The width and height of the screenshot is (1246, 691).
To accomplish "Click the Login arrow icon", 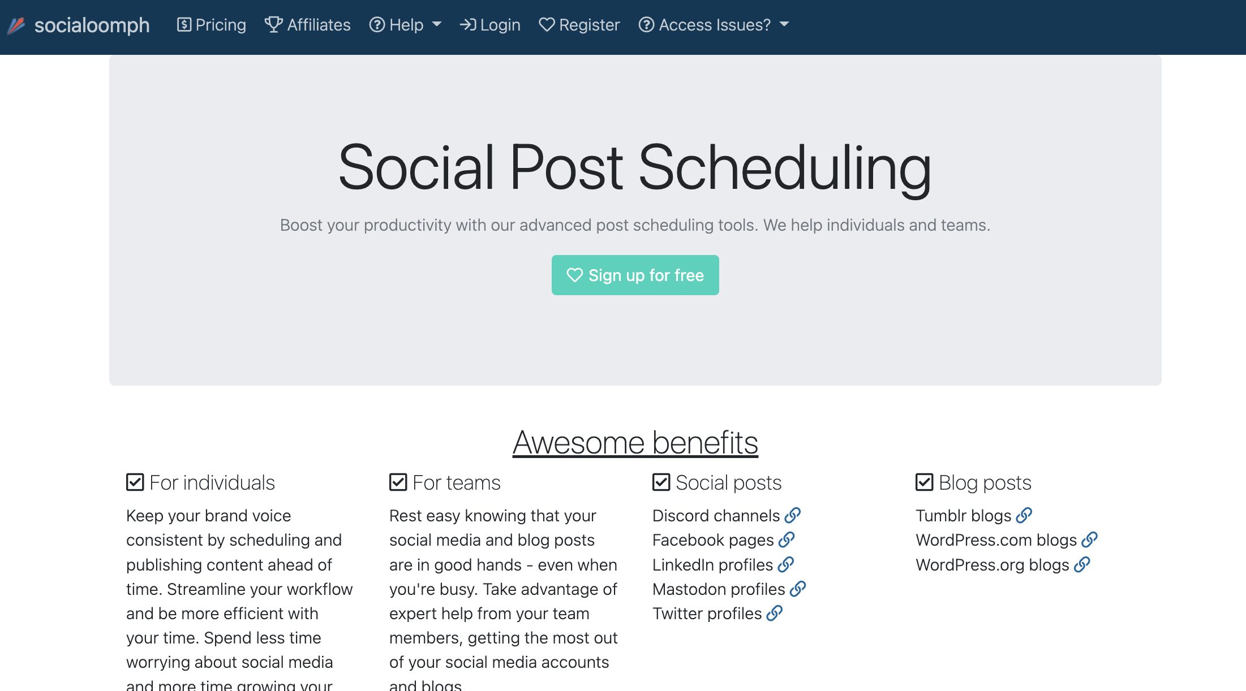I will tap(467, 25).
